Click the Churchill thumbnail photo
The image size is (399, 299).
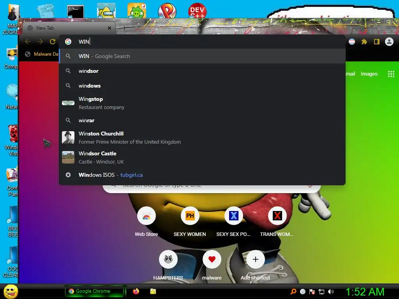pyautogui.click(x=68, y=137)
